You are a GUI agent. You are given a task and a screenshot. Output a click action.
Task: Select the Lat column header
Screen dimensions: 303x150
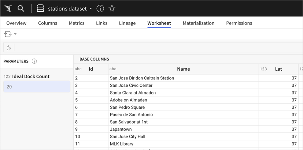point(278,69)
